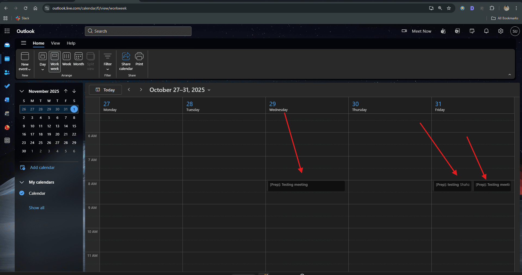
Task: Go to previous work week
Action: click(x=129, y=89)
